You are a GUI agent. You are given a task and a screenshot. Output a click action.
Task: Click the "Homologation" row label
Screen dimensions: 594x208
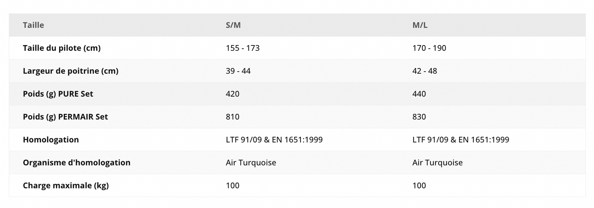tap(51, 140)
